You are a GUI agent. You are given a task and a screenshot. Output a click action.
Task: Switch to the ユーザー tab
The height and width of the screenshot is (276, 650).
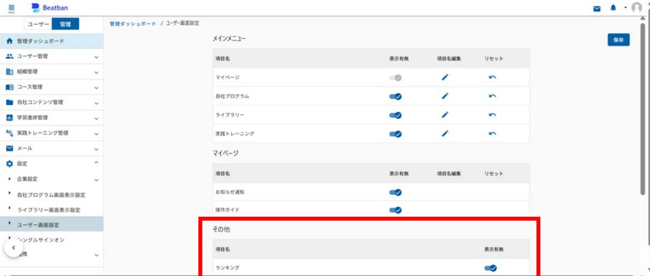38,24
